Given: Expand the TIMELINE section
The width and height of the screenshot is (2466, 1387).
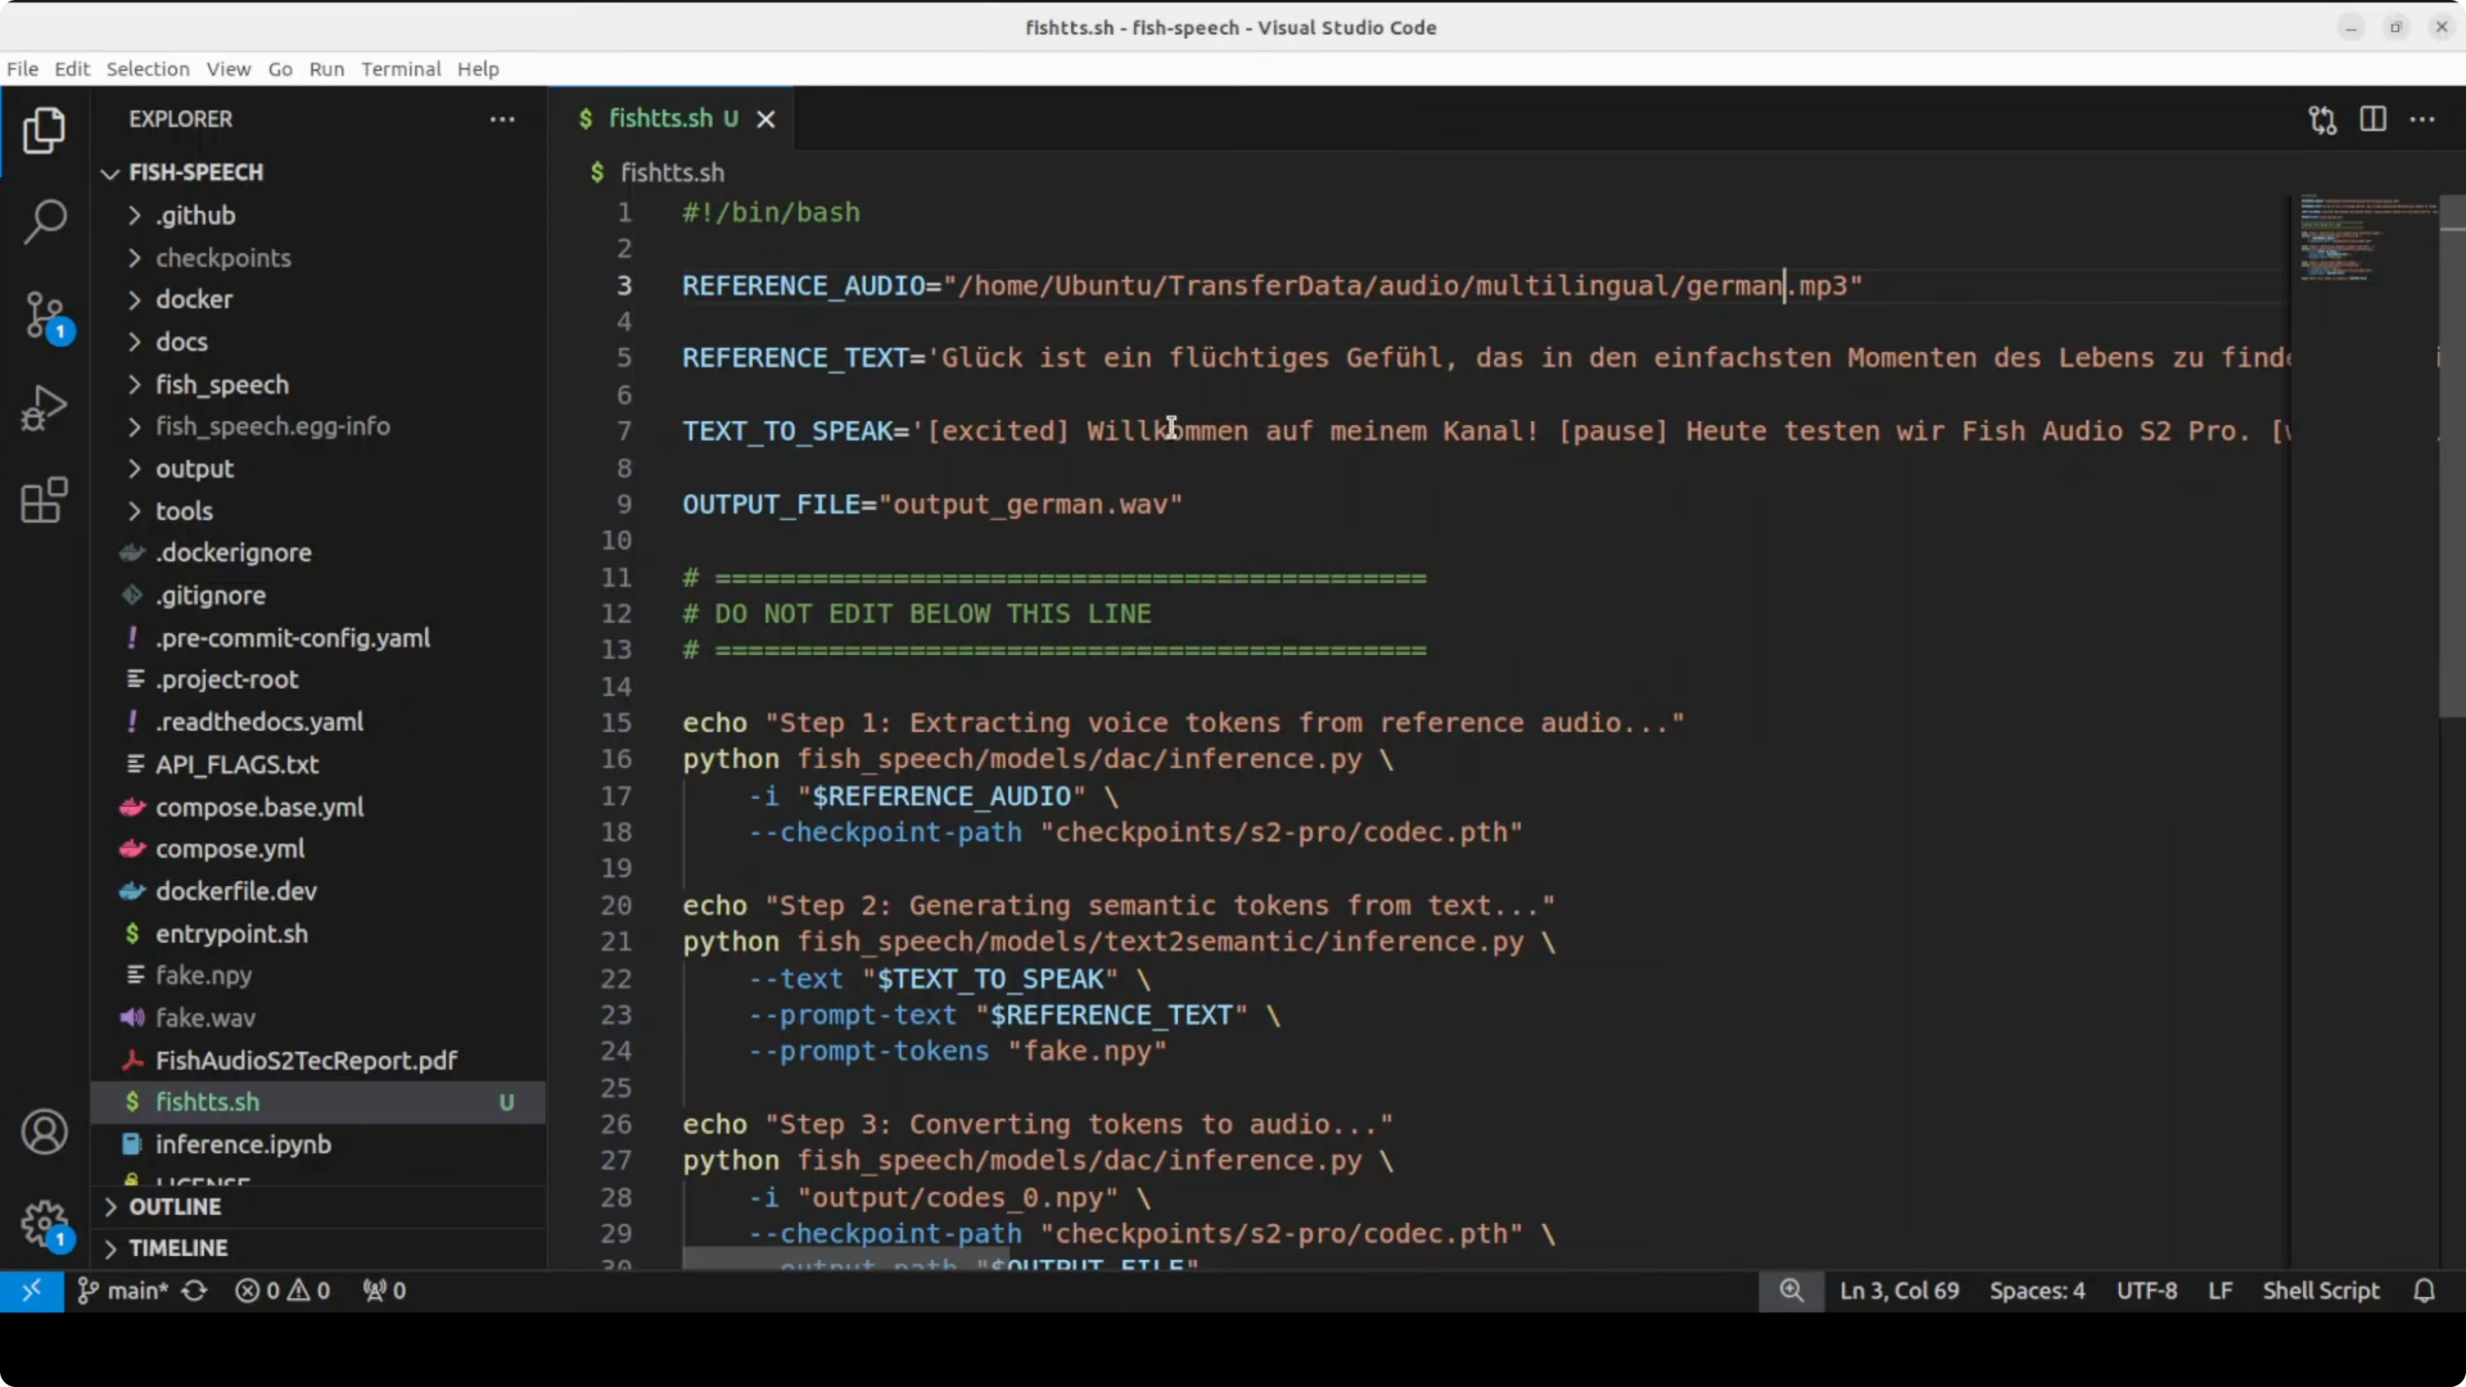Looking at the screenshot, I should pos(178,1248).
